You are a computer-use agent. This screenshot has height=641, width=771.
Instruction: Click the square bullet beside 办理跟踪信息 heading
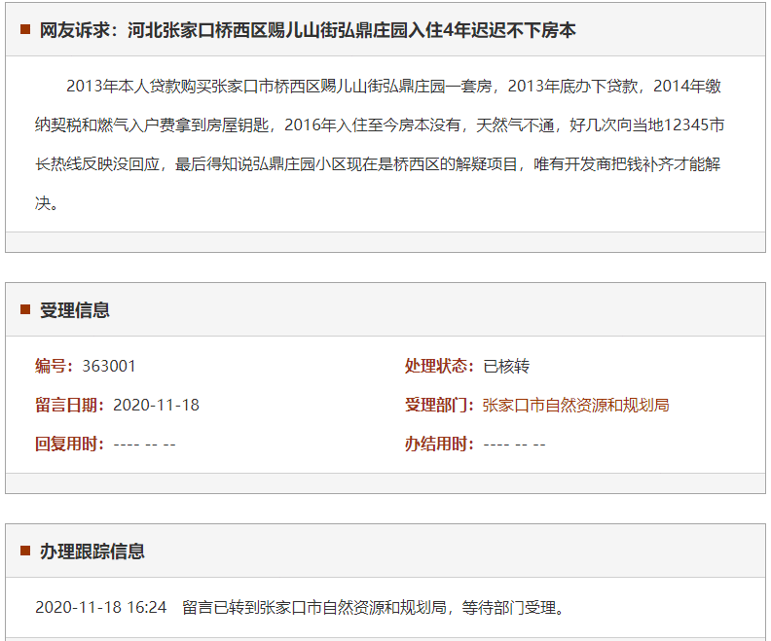[x=24, y=552]
